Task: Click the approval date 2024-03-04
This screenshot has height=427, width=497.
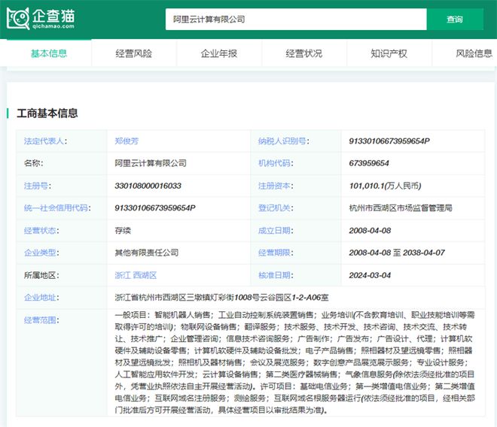Action: (370, 275)
